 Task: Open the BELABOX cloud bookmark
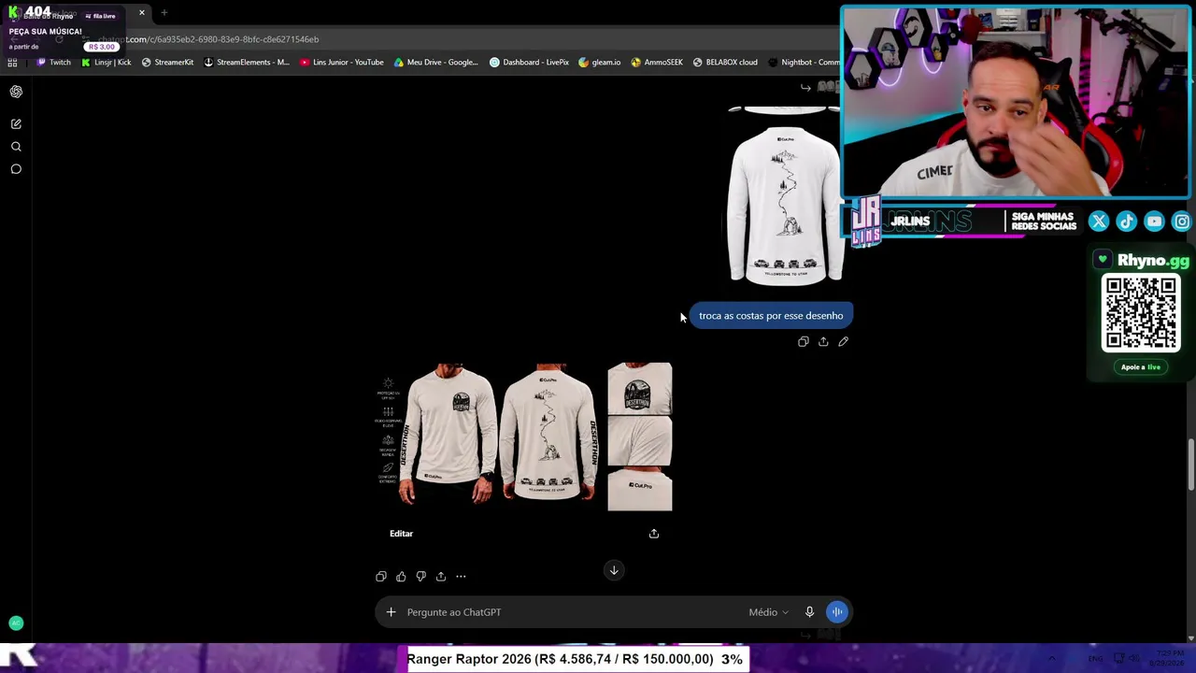tap(725, 63)
